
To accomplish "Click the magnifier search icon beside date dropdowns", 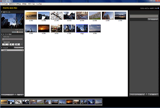I will coord(22,44).
